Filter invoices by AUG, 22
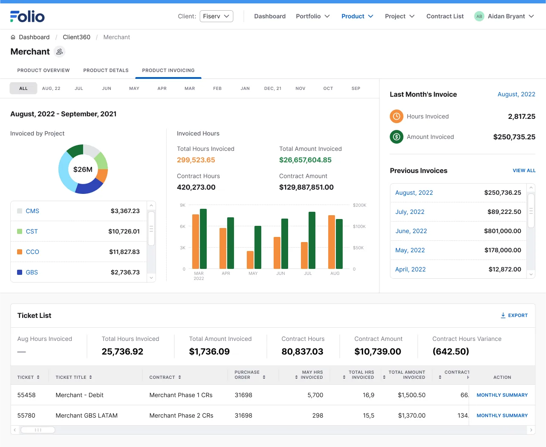 coord(51,89)
